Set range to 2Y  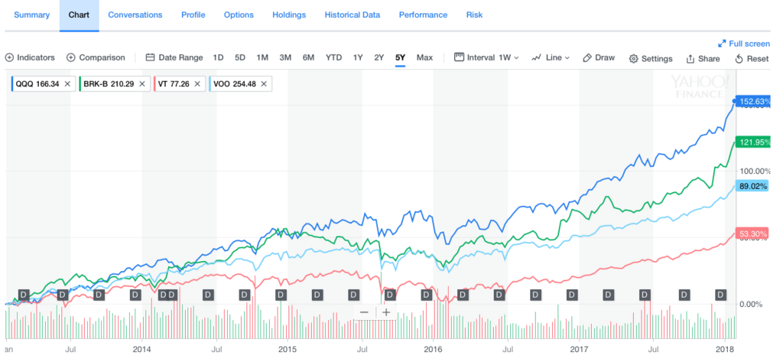point(379,57)
